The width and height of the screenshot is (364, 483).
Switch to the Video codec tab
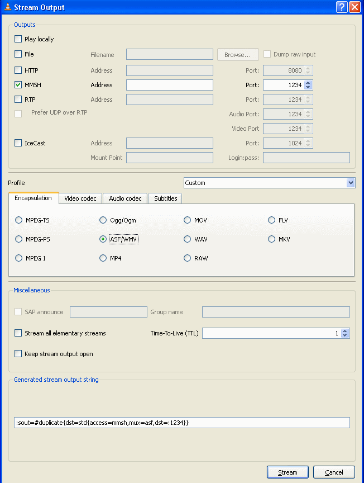[80, 198]
